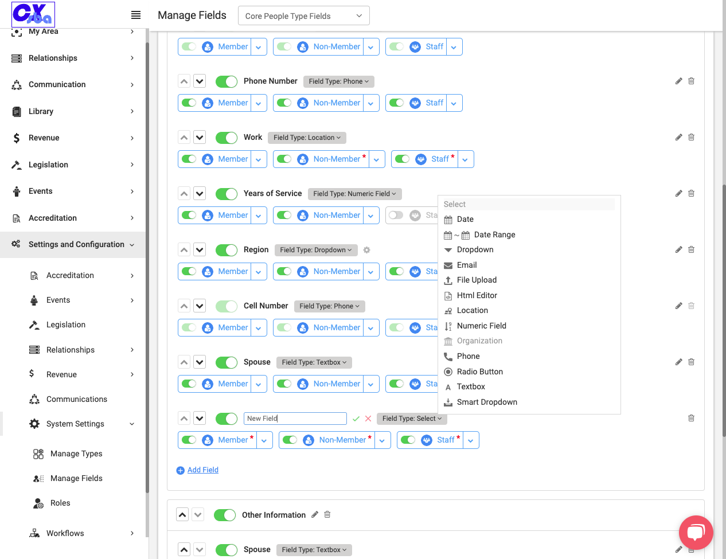Expand Staff options arrow under New Field

pyautogui.click(x=471, y=440)
